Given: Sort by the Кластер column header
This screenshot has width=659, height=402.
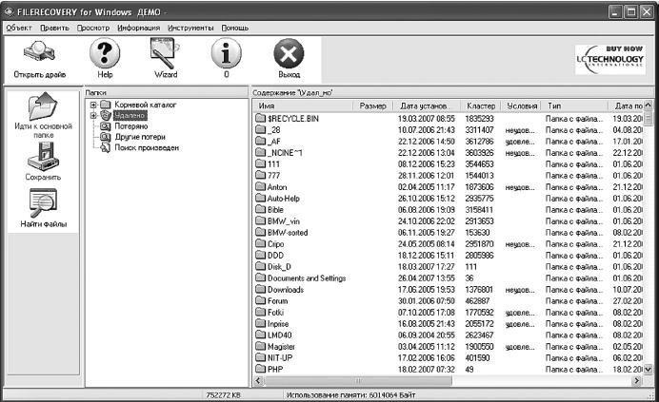Looking at the screenshot, I should (480, 105).
